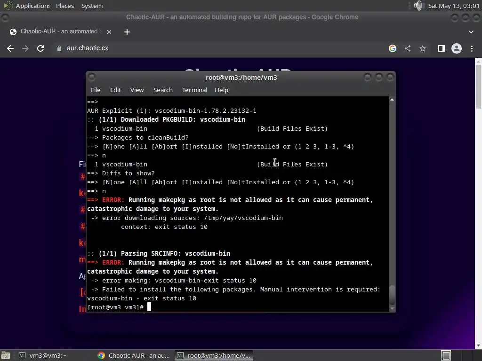
Task: Go back in Chrome with back arrow
Action: point(10,48)
